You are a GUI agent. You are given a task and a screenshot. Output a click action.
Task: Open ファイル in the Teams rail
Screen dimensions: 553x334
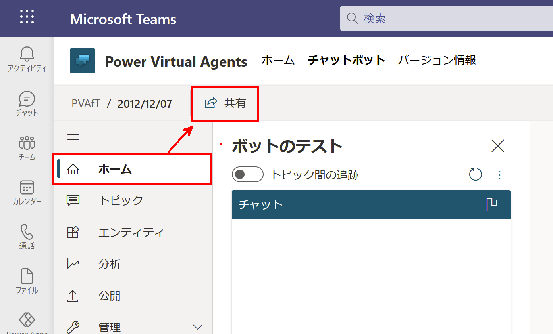(27, 281)
